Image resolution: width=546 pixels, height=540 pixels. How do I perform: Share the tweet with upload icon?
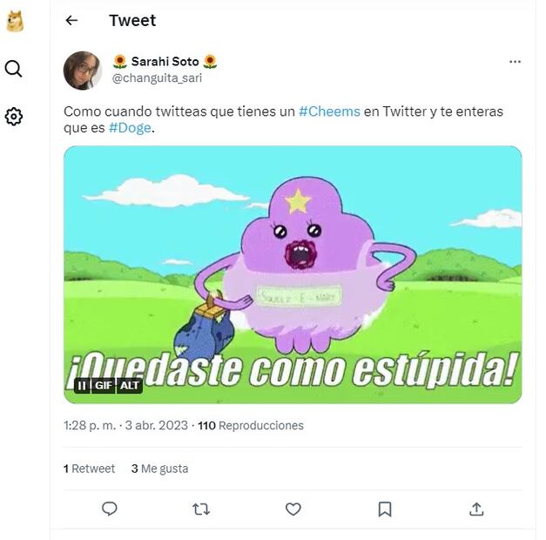coord(476,509)
